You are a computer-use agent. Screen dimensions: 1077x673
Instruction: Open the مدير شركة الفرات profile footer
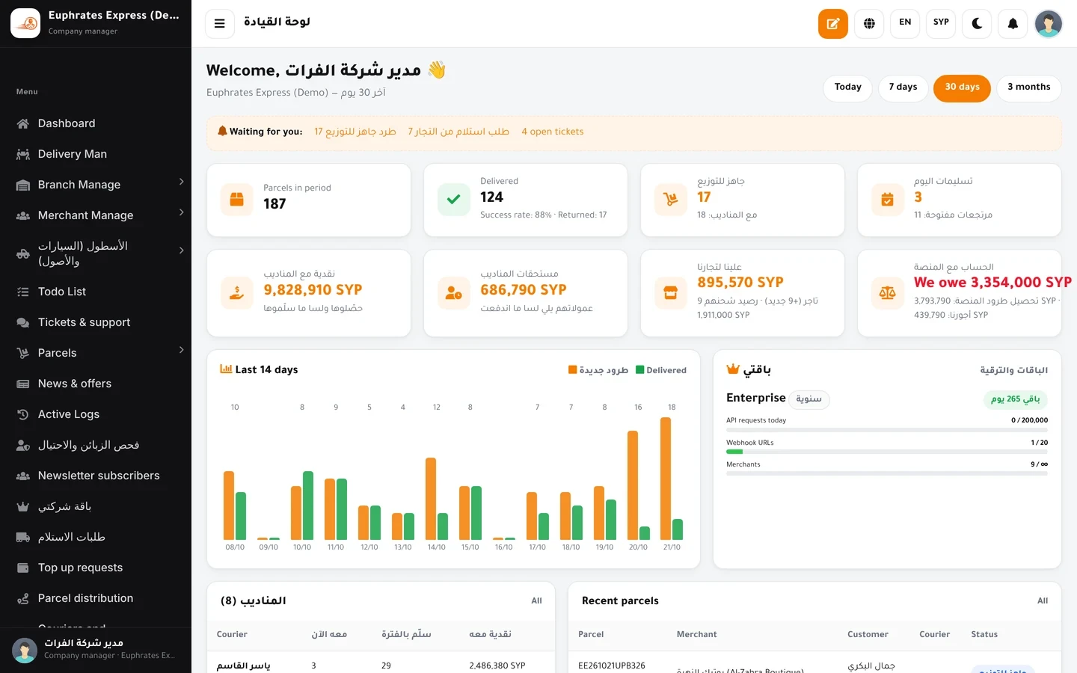click(x=96, y=650)
